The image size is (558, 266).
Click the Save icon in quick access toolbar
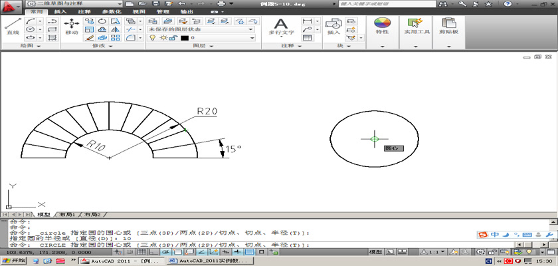click(155, 3)
